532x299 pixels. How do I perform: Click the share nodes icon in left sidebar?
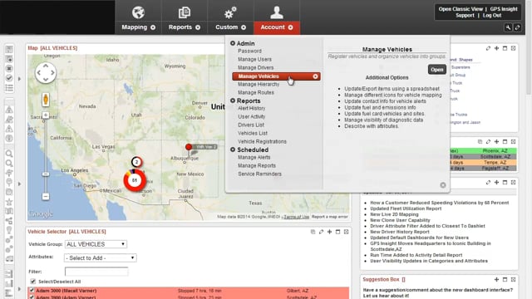(x=9, y=221)
